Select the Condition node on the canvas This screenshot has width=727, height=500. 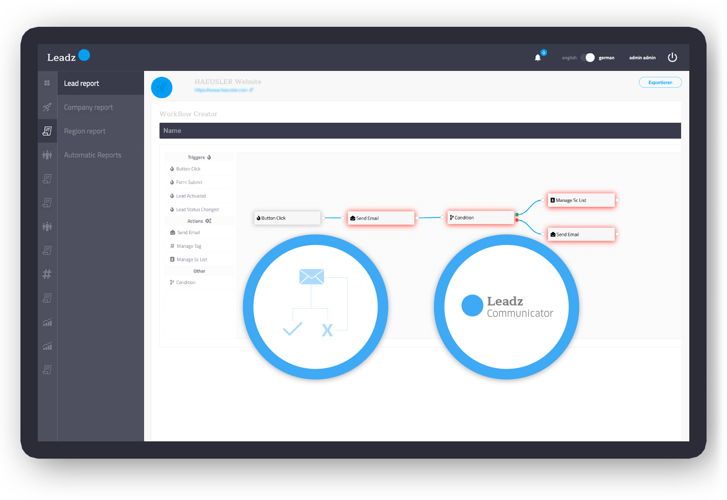click(481, 218)
